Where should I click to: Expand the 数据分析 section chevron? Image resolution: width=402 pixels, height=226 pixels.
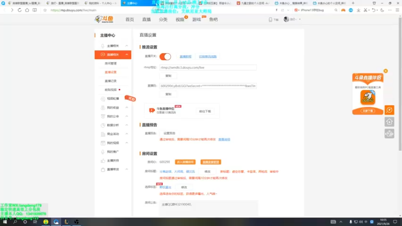127,125
